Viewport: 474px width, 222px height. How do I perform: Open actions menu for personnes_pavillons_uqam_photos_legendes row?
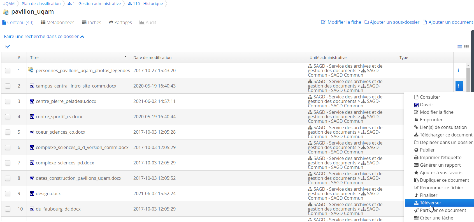tap(458, 70)
